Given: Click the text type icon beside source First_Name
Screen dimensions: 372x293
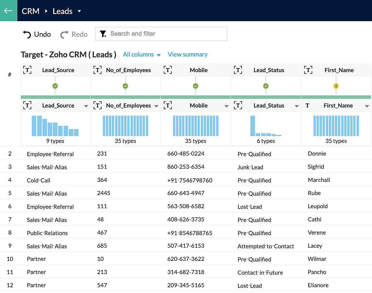Looking at the screenshot, I should click(307, 106).
